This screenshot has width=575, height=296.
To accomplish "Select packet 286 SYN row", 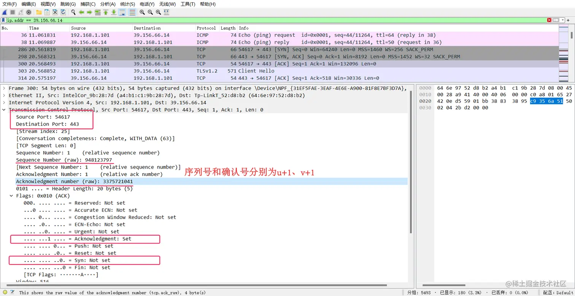I will (x=279, y=49).
